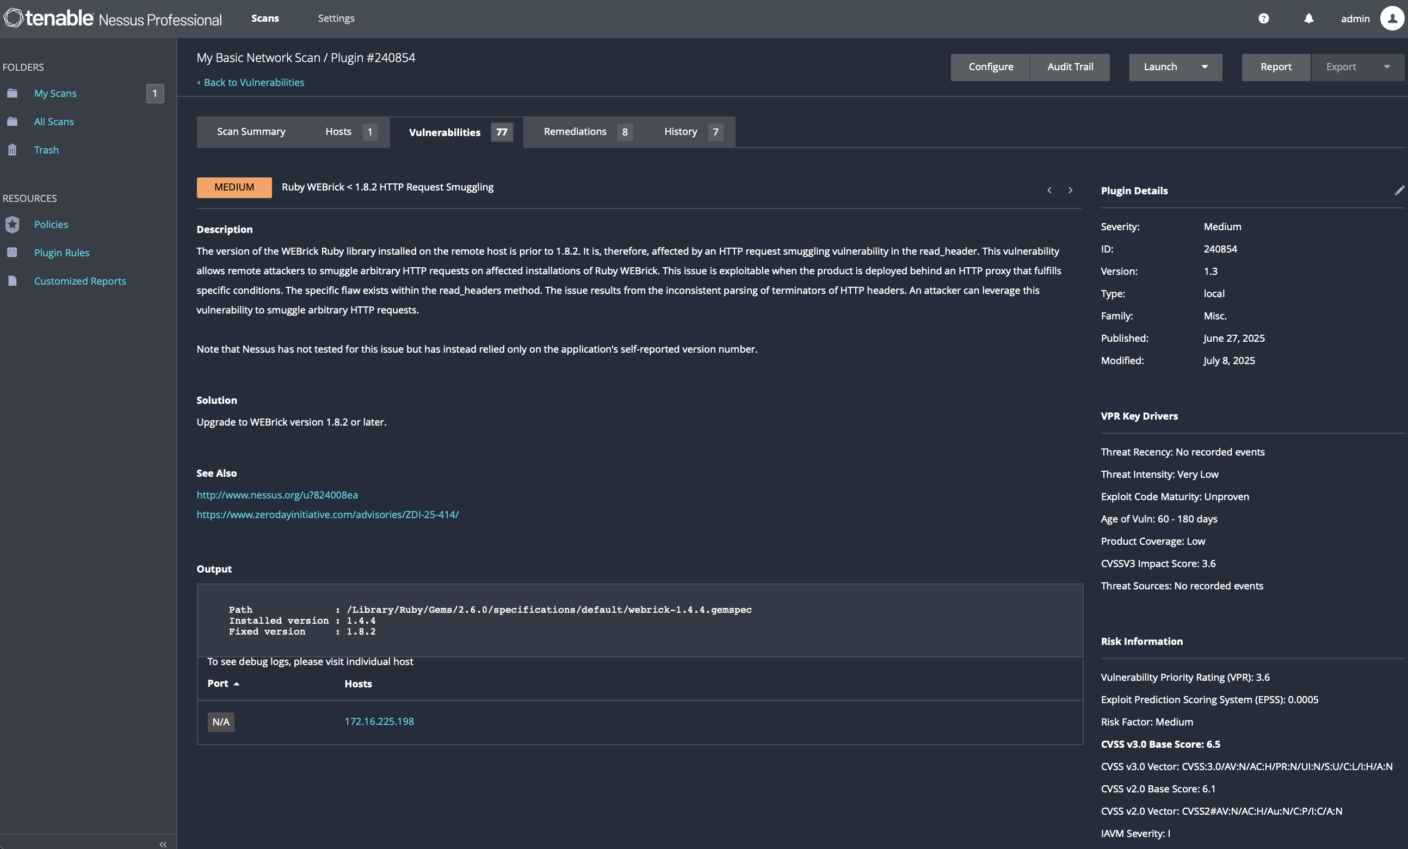Click the pencil icon to edit Plugin Details
The width and height of the screenshot is (1408, 849).
(x=1399, y=190)
